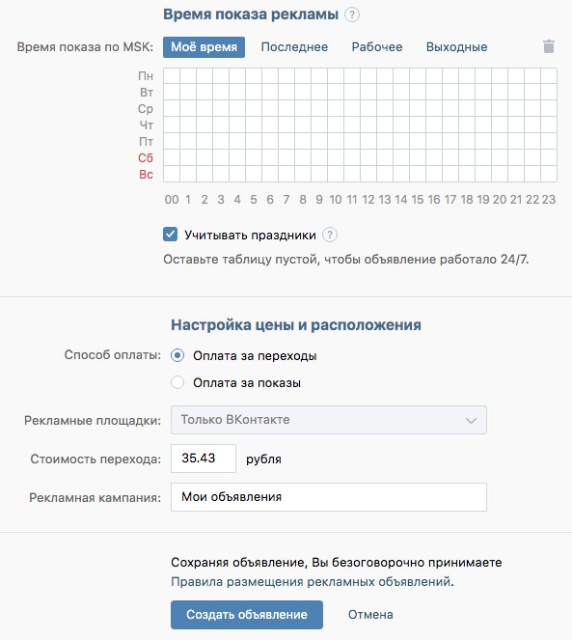Switch to the Моё время tab
Screen dimensions: 572x640
click(204, 47)
